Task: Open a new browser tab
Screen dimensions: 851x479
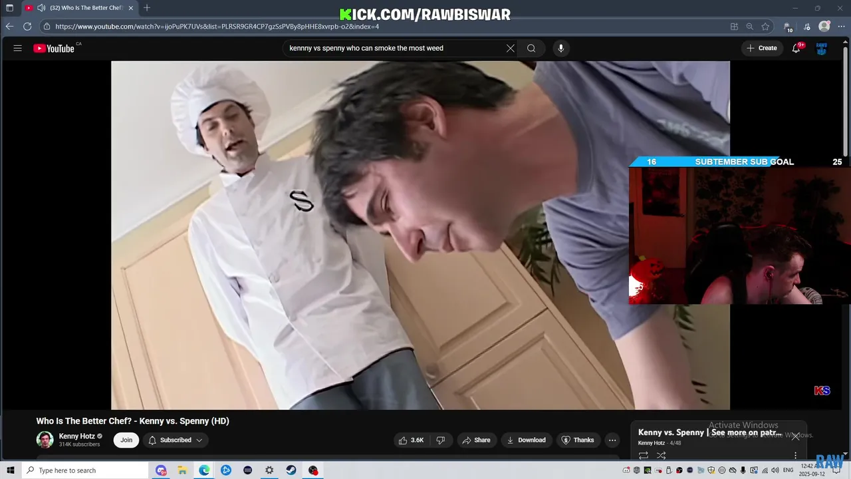Action: click(x=147, y=8)
